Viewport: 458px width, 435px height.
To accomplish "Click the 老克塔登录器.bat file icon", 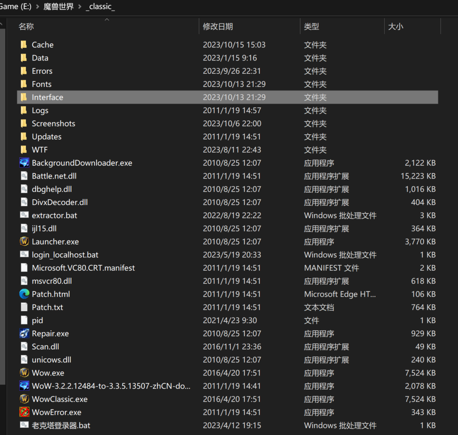I will click(x=24, y=425).
